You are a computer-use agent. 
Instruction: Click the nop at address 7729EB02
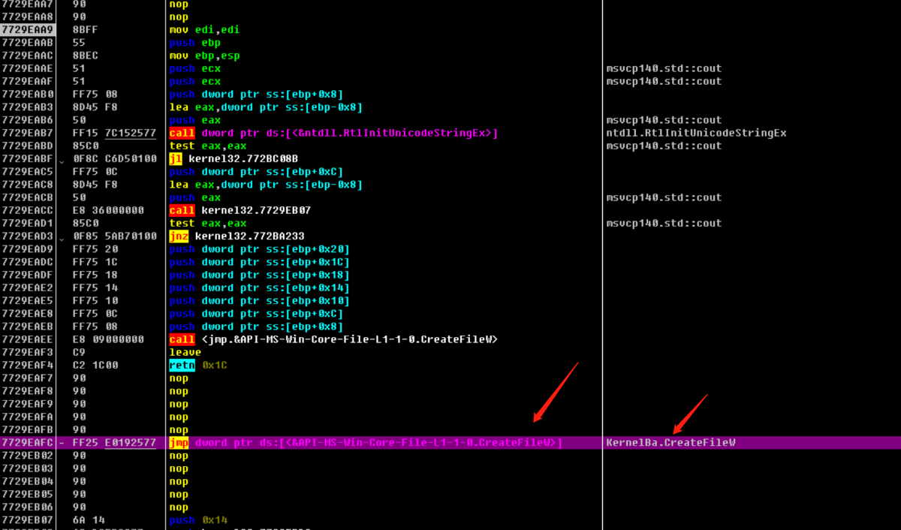(x=179, y=456)
